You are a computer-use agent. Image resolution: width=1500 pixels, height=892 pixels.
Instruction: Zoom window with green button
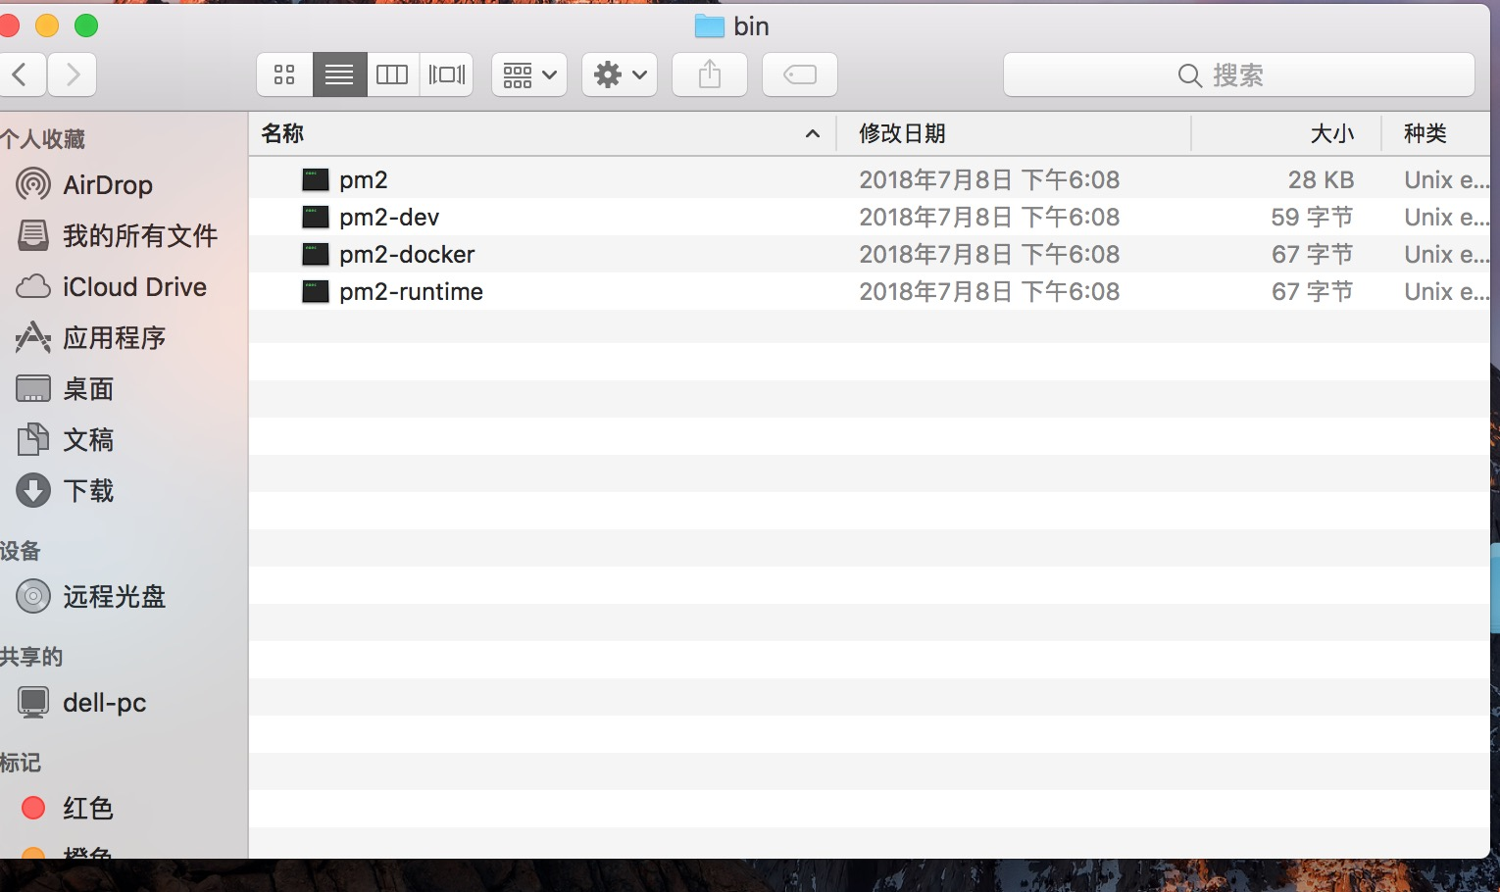(x=86, y=25)
